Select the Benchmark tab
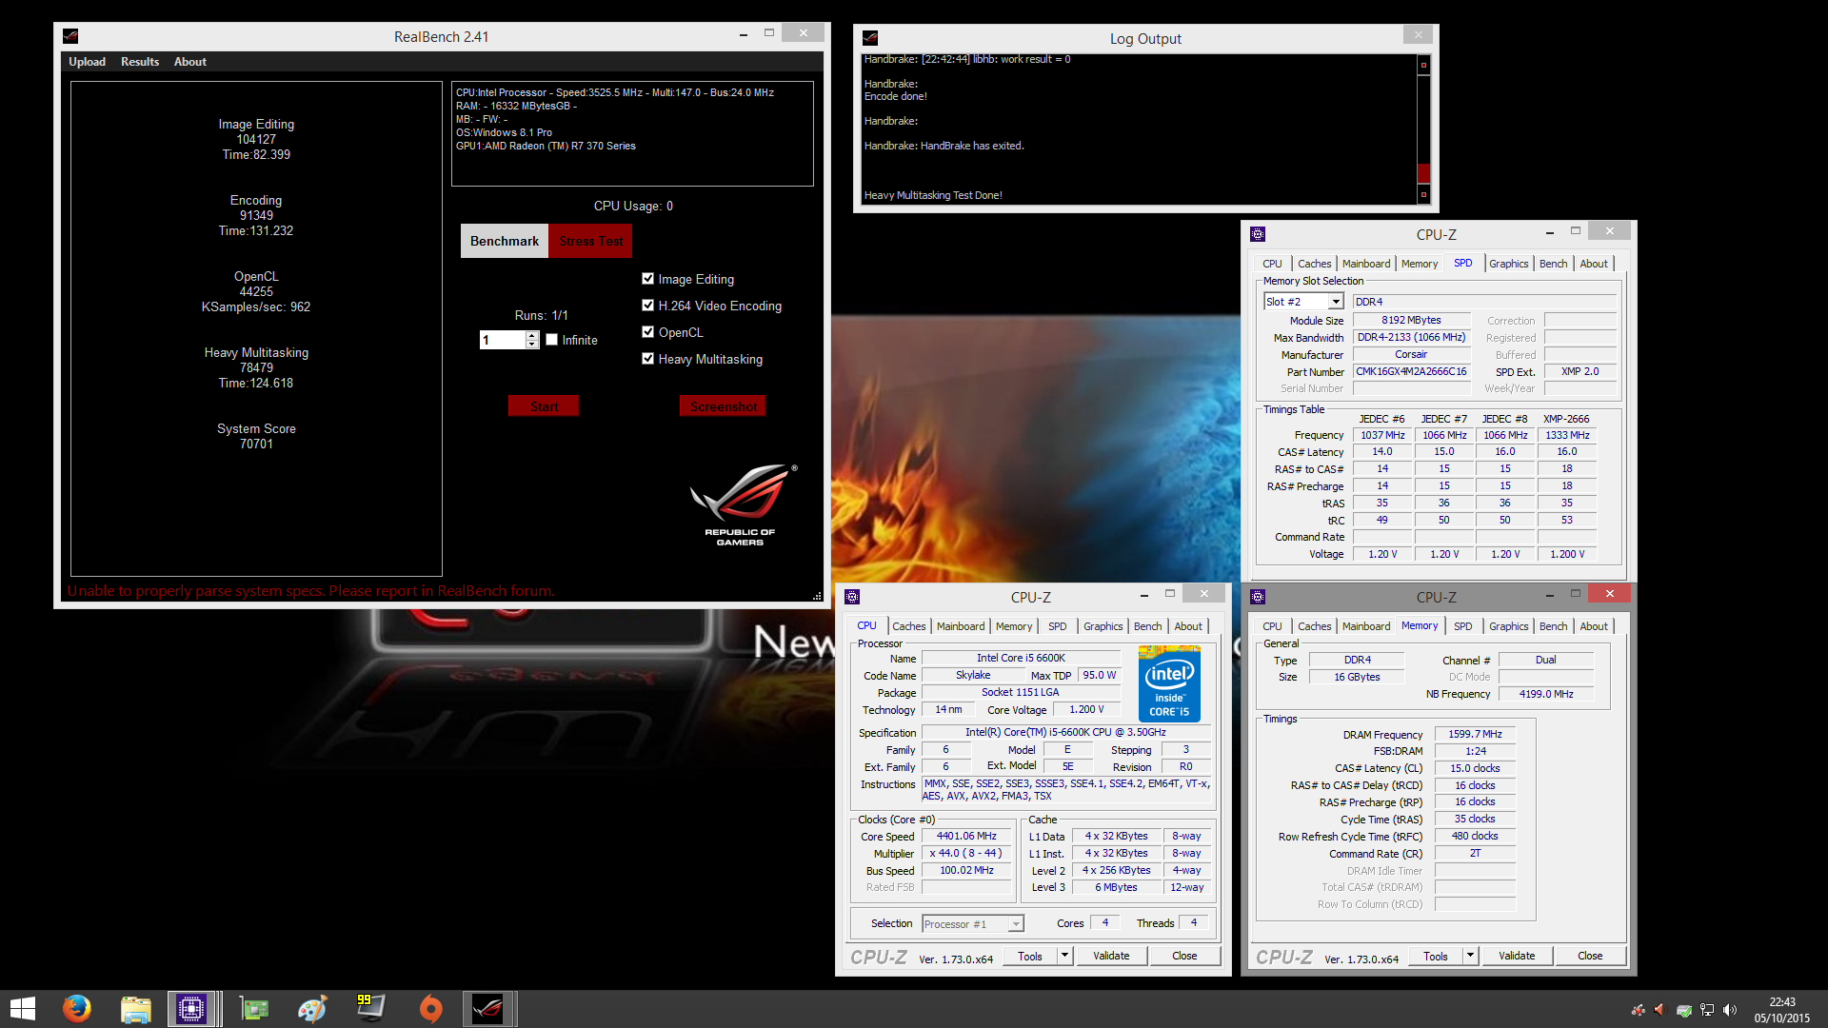This screenshot has width=1828, height=1028. pyautogui.click(x=505, y=241)
